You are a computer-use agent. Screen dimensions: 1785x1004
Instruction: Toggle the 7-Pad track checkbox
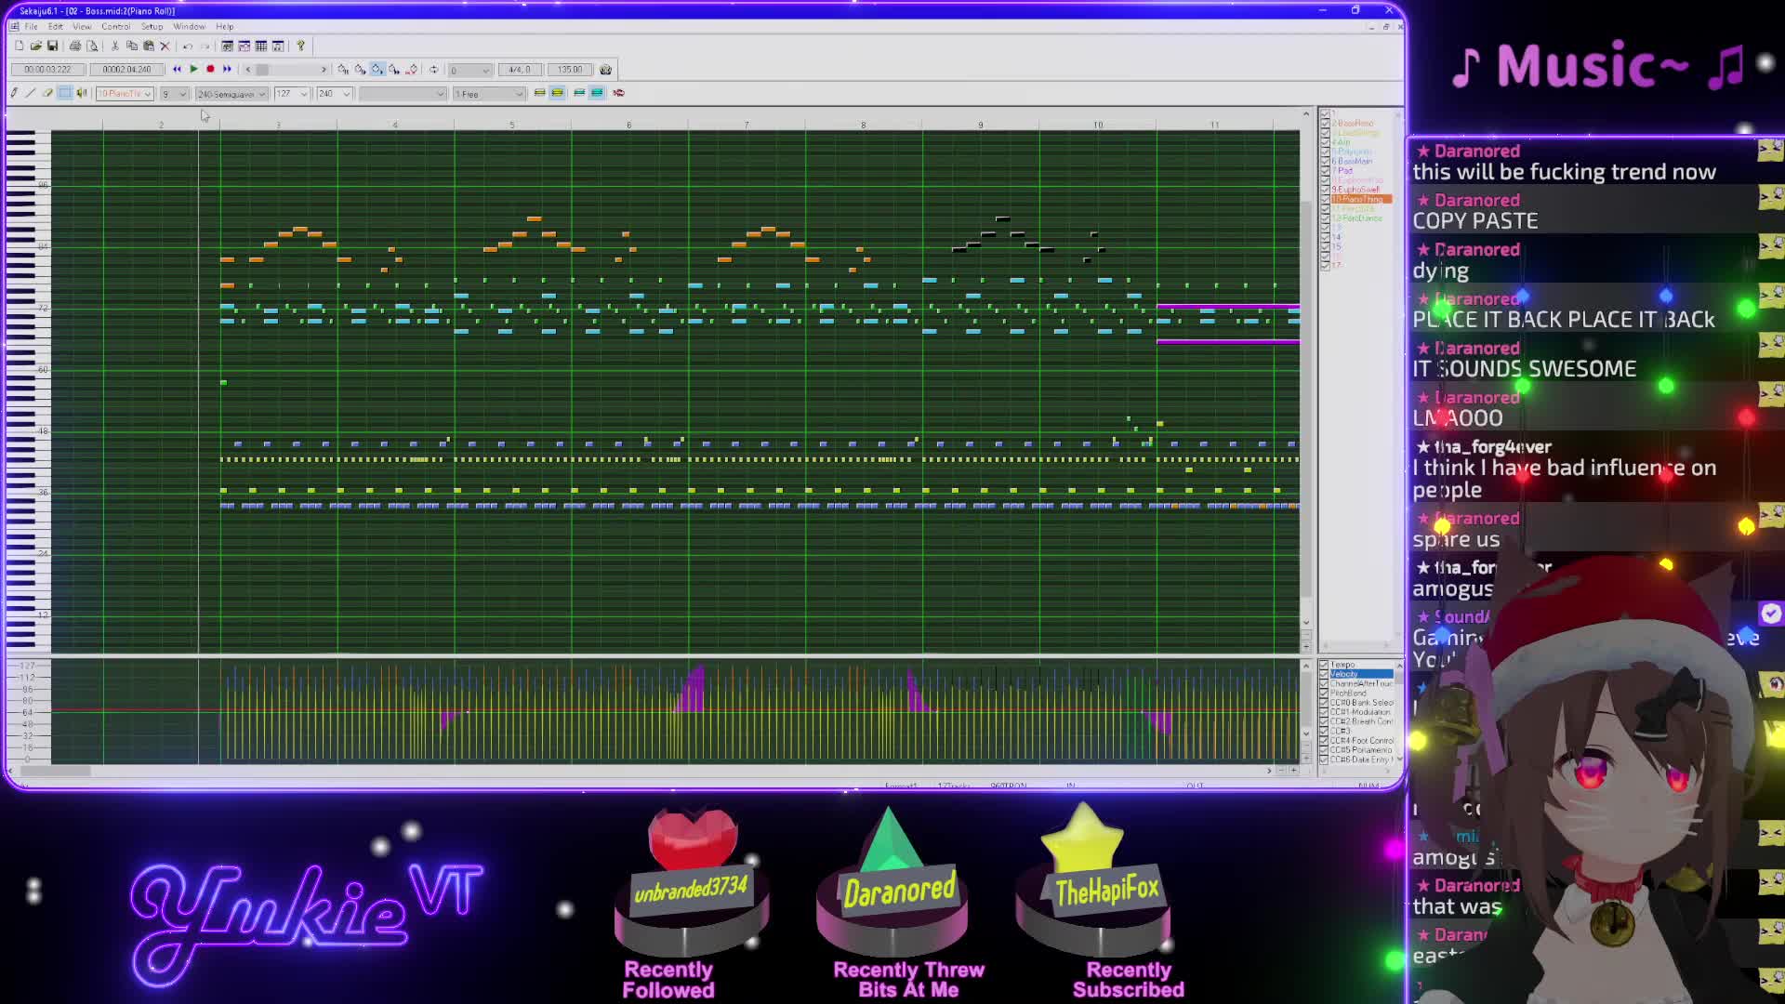click(1325, 170)
